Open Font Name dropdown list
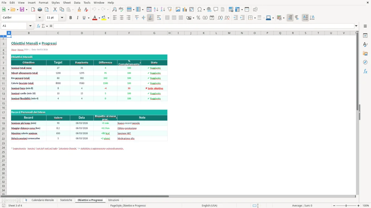This screenshot has width=371, height=208. (40, 18)
